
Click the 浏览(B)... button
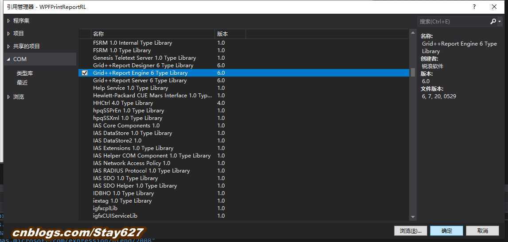pyautogui.click(x=410, y=230)
